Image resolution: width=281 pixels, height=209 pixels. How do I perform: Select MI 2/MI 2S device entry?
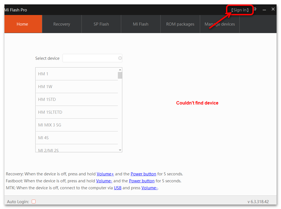pyautogui.click(x=77, y=149)
